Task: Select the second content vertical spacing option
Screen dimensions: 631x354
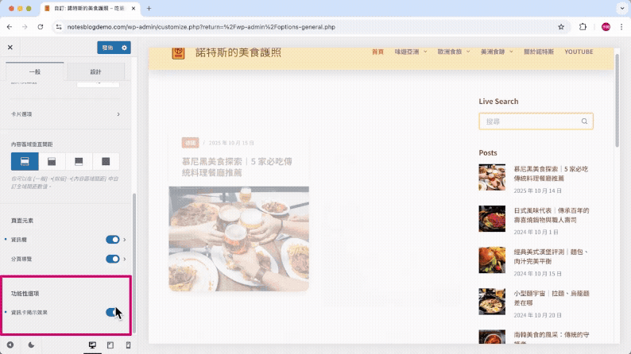Action: click(x=52, y=161)
